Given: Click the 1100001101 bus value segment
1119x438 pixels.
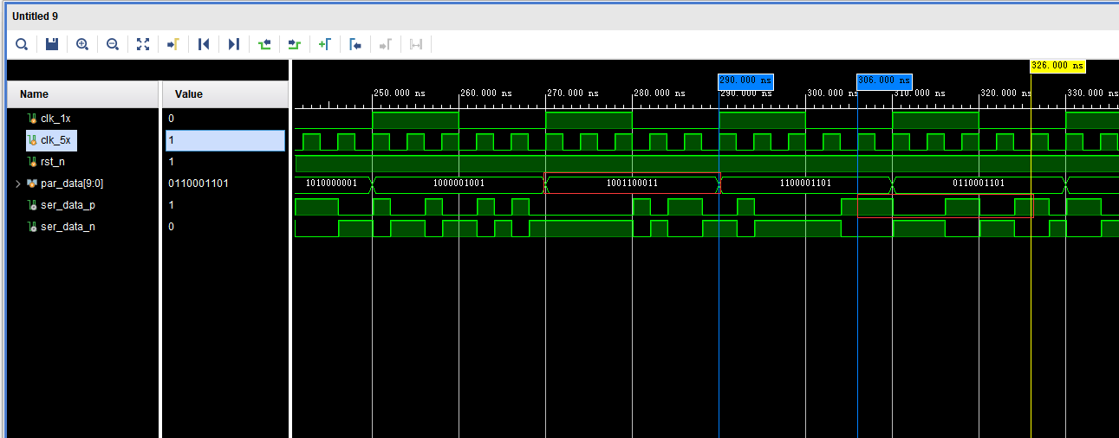Looking at the screenshot, I should point(805,184).
